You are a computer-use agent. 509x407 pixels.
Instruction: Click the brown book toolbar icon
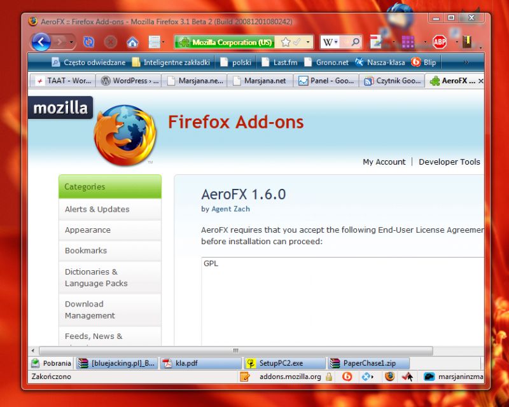click(x=467, y=42)
